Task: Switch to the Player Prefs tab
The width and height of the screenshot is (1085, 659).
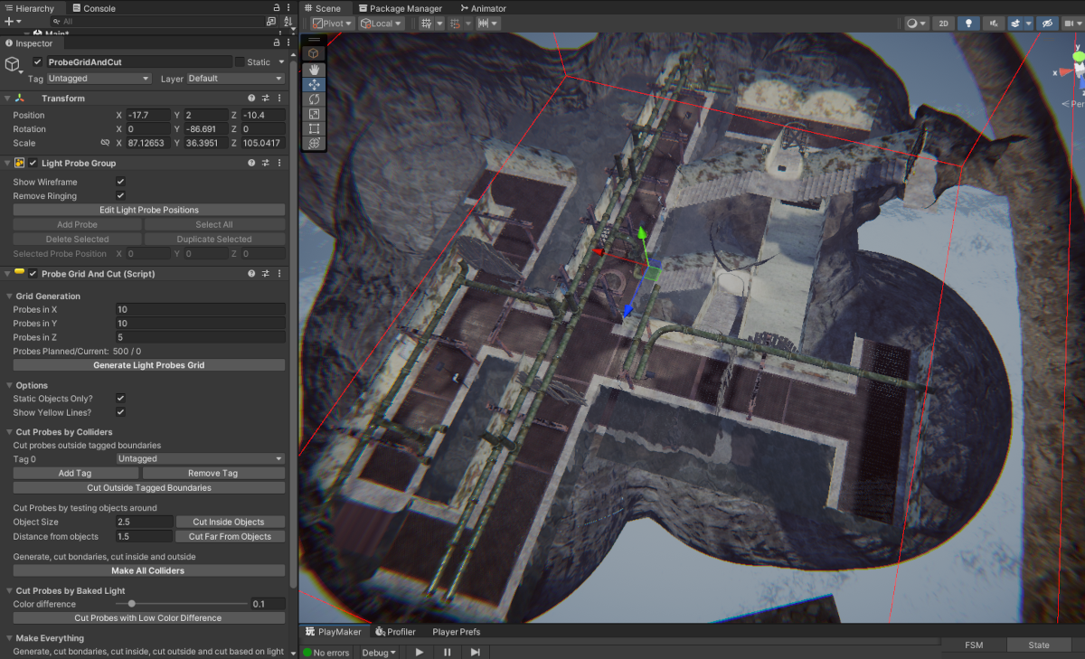Action: (x=456, y=632)
